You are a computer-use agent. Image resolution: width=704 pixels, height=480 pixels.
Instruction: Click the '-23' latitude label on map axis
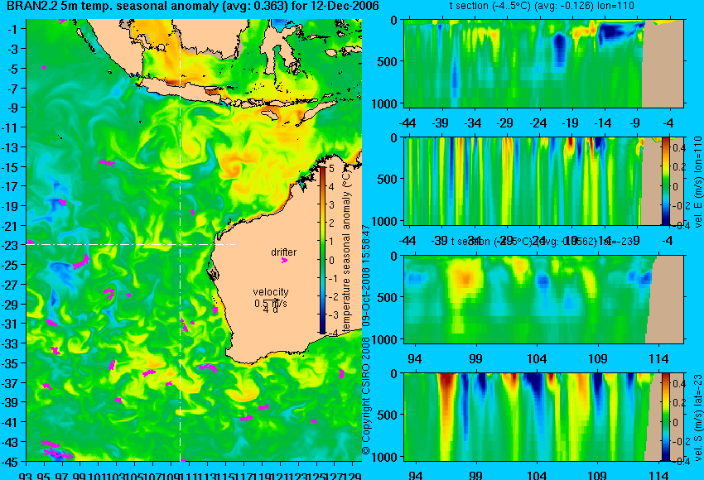(x=12, y=246)
